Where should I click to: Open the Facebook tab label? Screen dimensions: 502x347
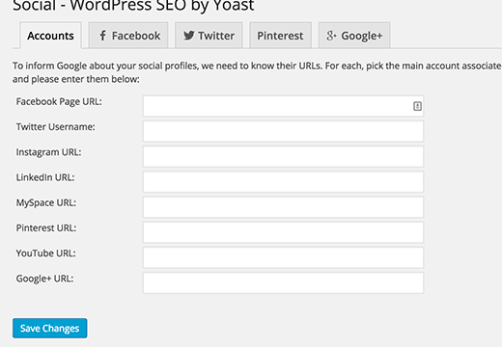[x=136, y=36]
